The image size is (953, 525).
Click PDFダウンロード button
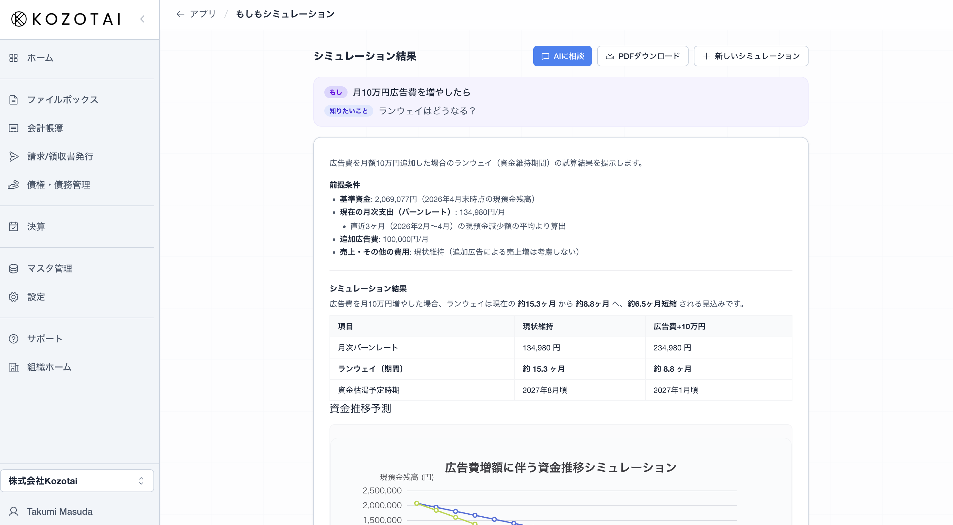643,56
